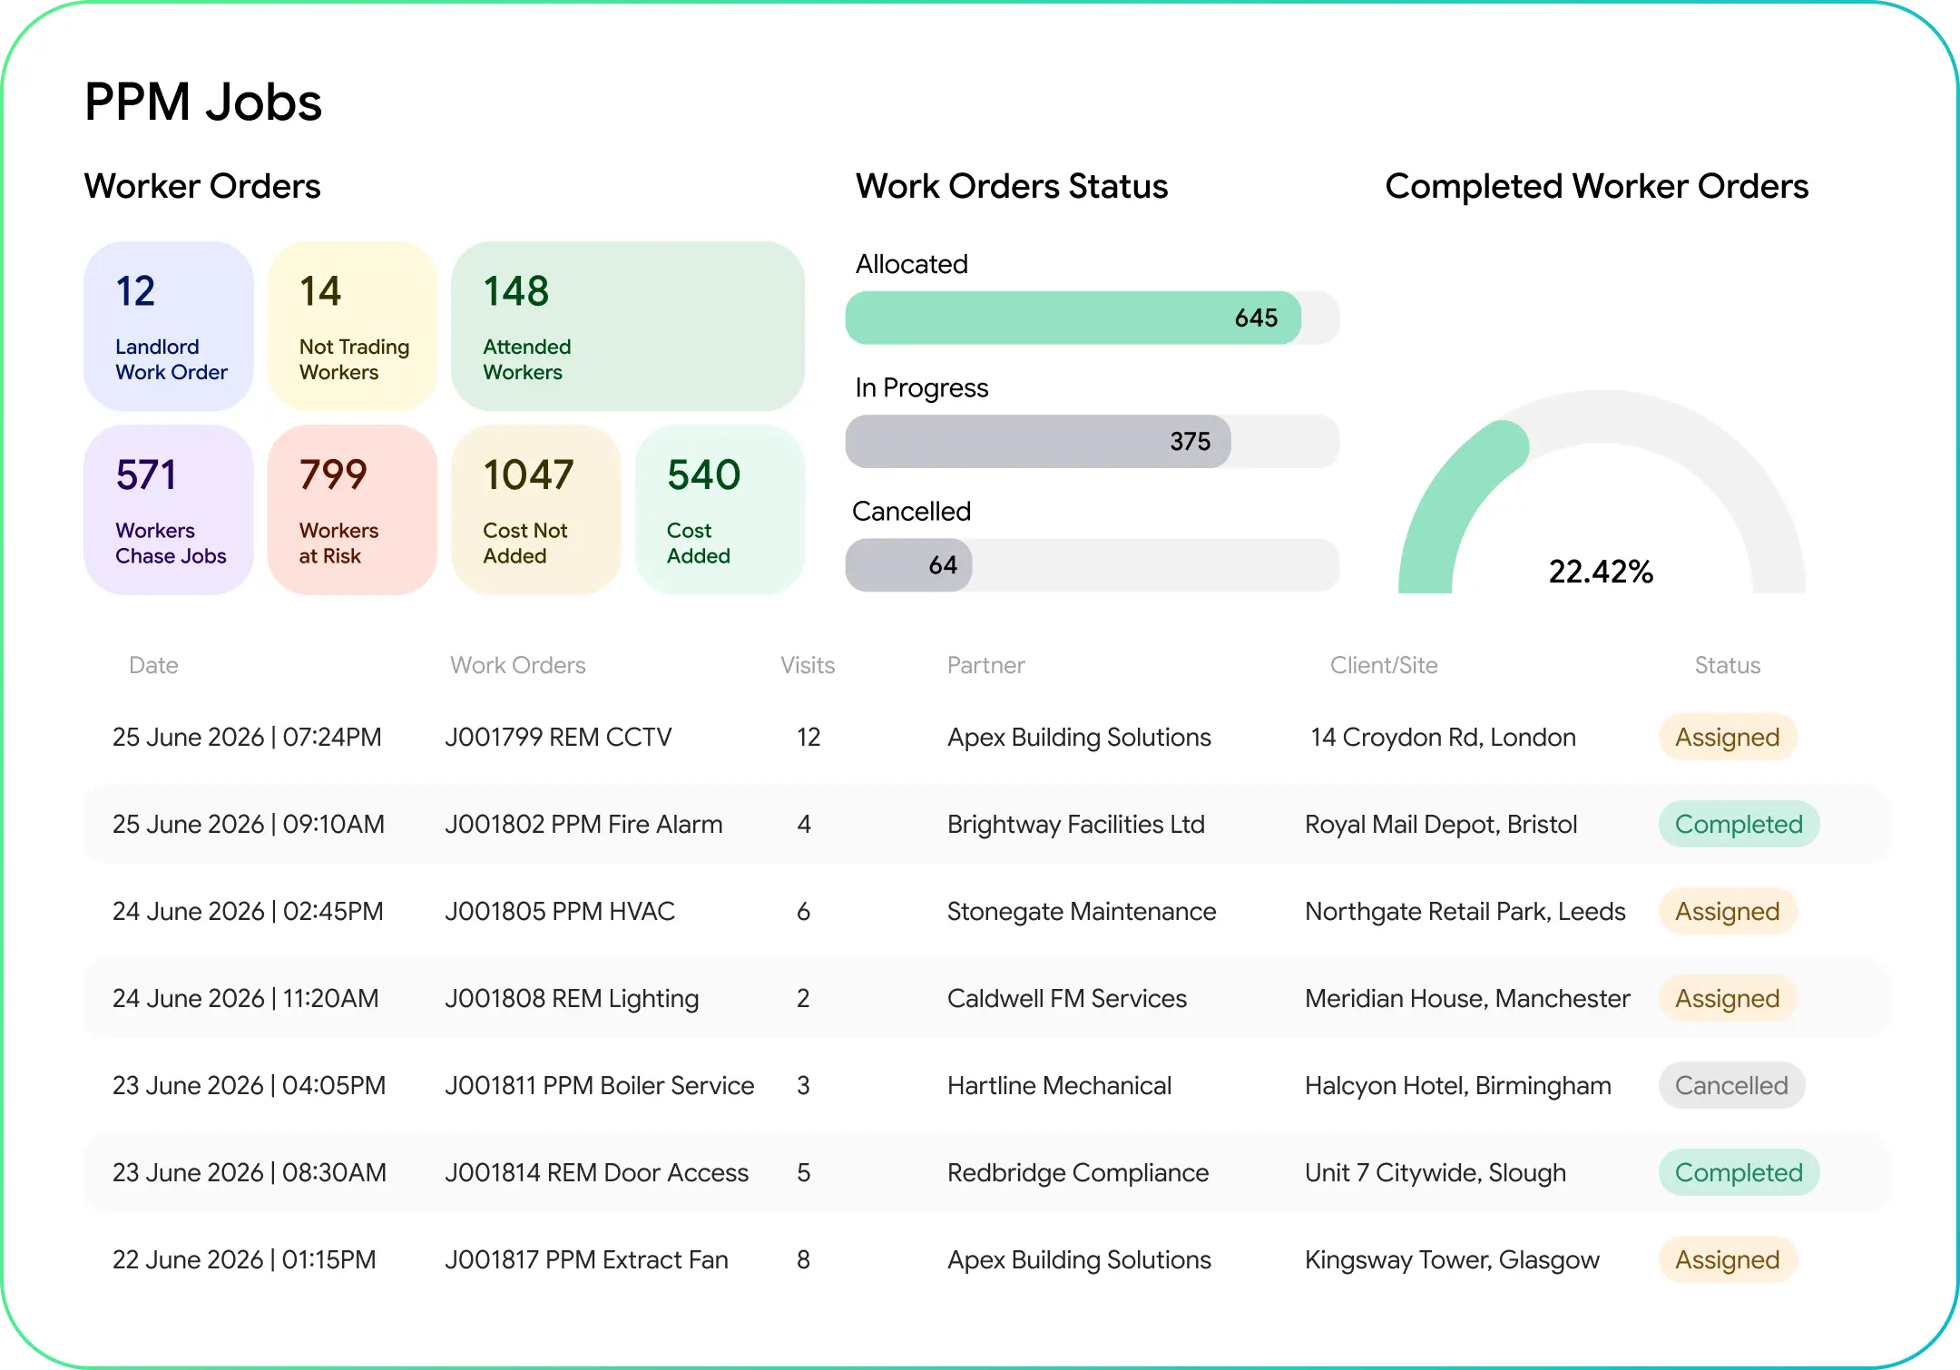Click the Allocated progress bar showing 645
This screenshot has width=1960, height=1370.
(x=1093, y=318)
